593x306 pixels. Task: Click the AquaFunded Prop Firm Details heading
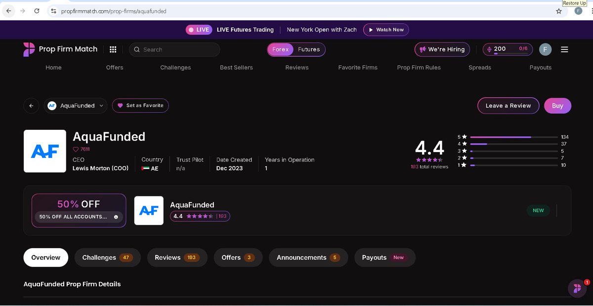click(72, 284)
